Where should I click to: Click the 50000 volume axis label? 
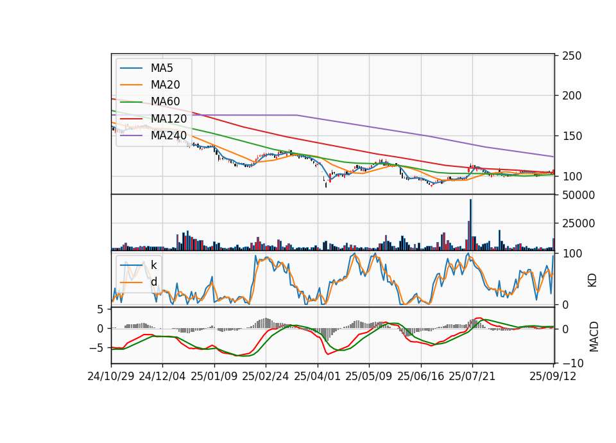[x=578, y=195]
